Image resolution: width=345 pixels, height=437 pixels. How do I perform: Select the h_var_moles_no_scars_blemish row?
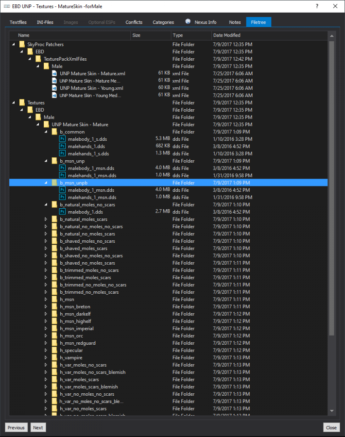(169, 372)
